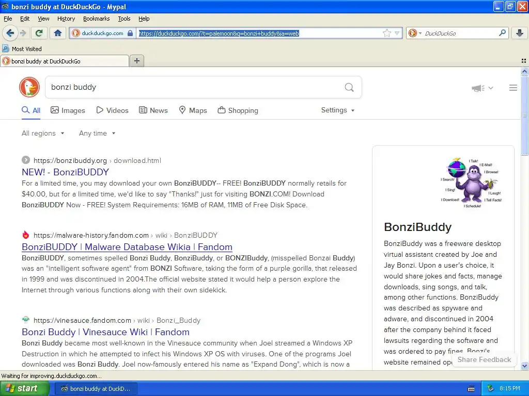
Task: Click the flame favicon for malware-history.fandom.com
Action: [26, 235]
